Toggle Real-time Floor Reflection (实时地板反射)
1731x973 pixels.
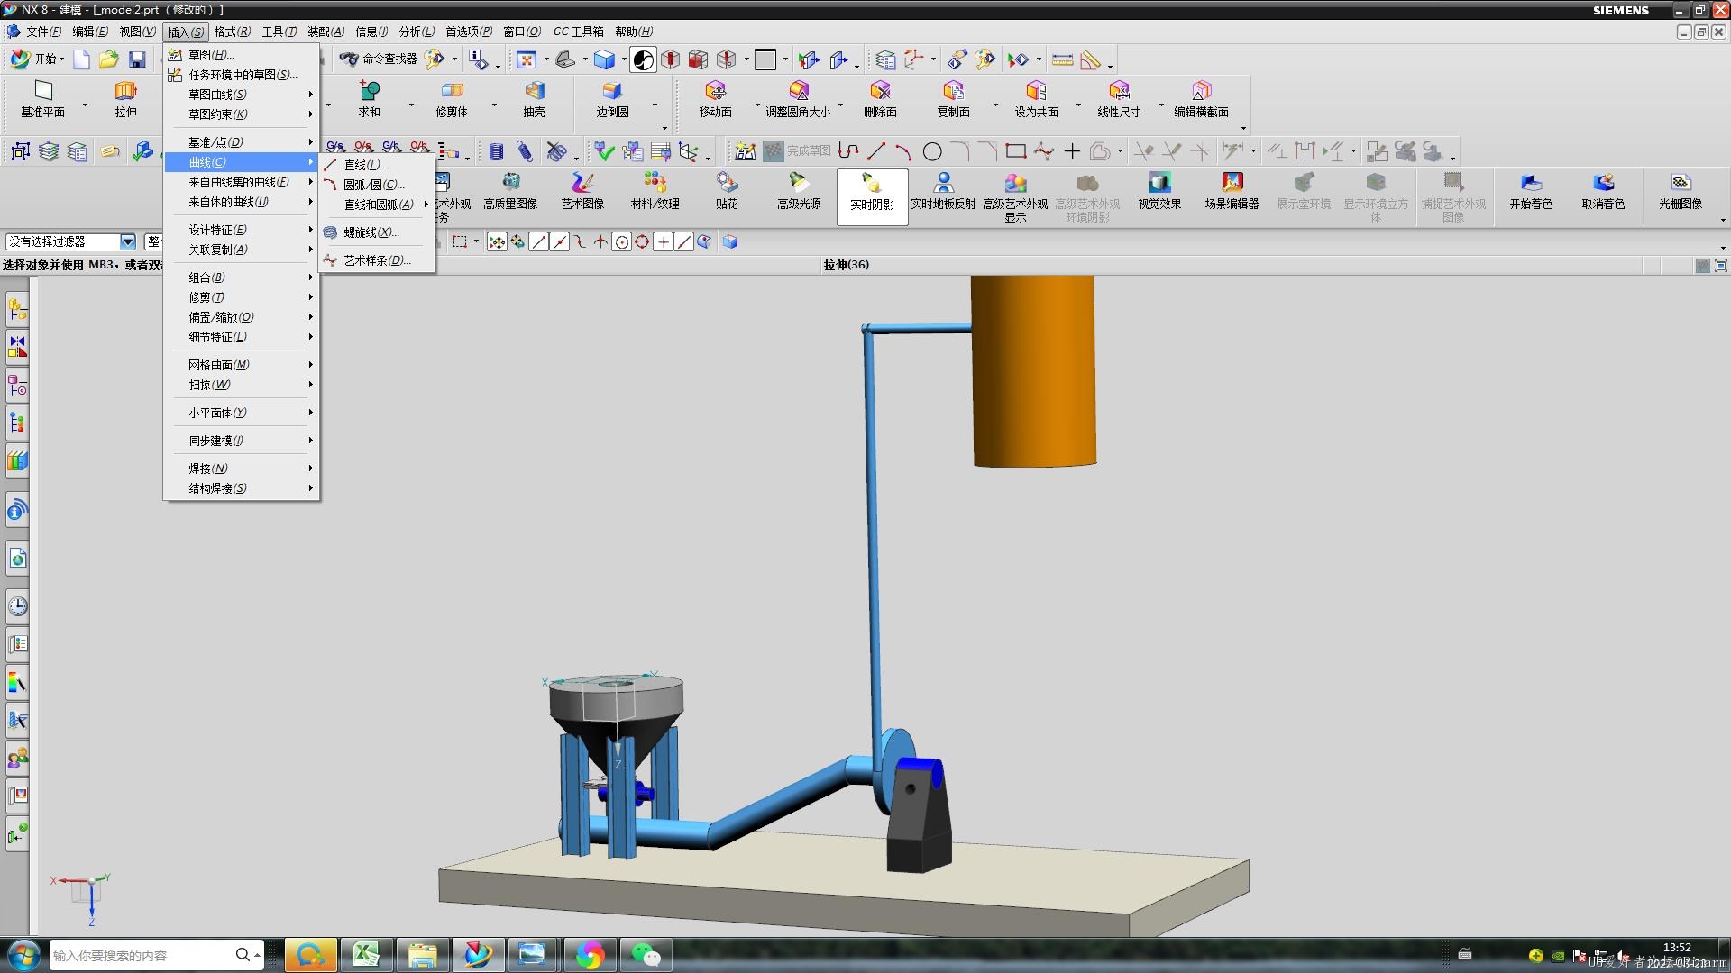pos(943,192)
